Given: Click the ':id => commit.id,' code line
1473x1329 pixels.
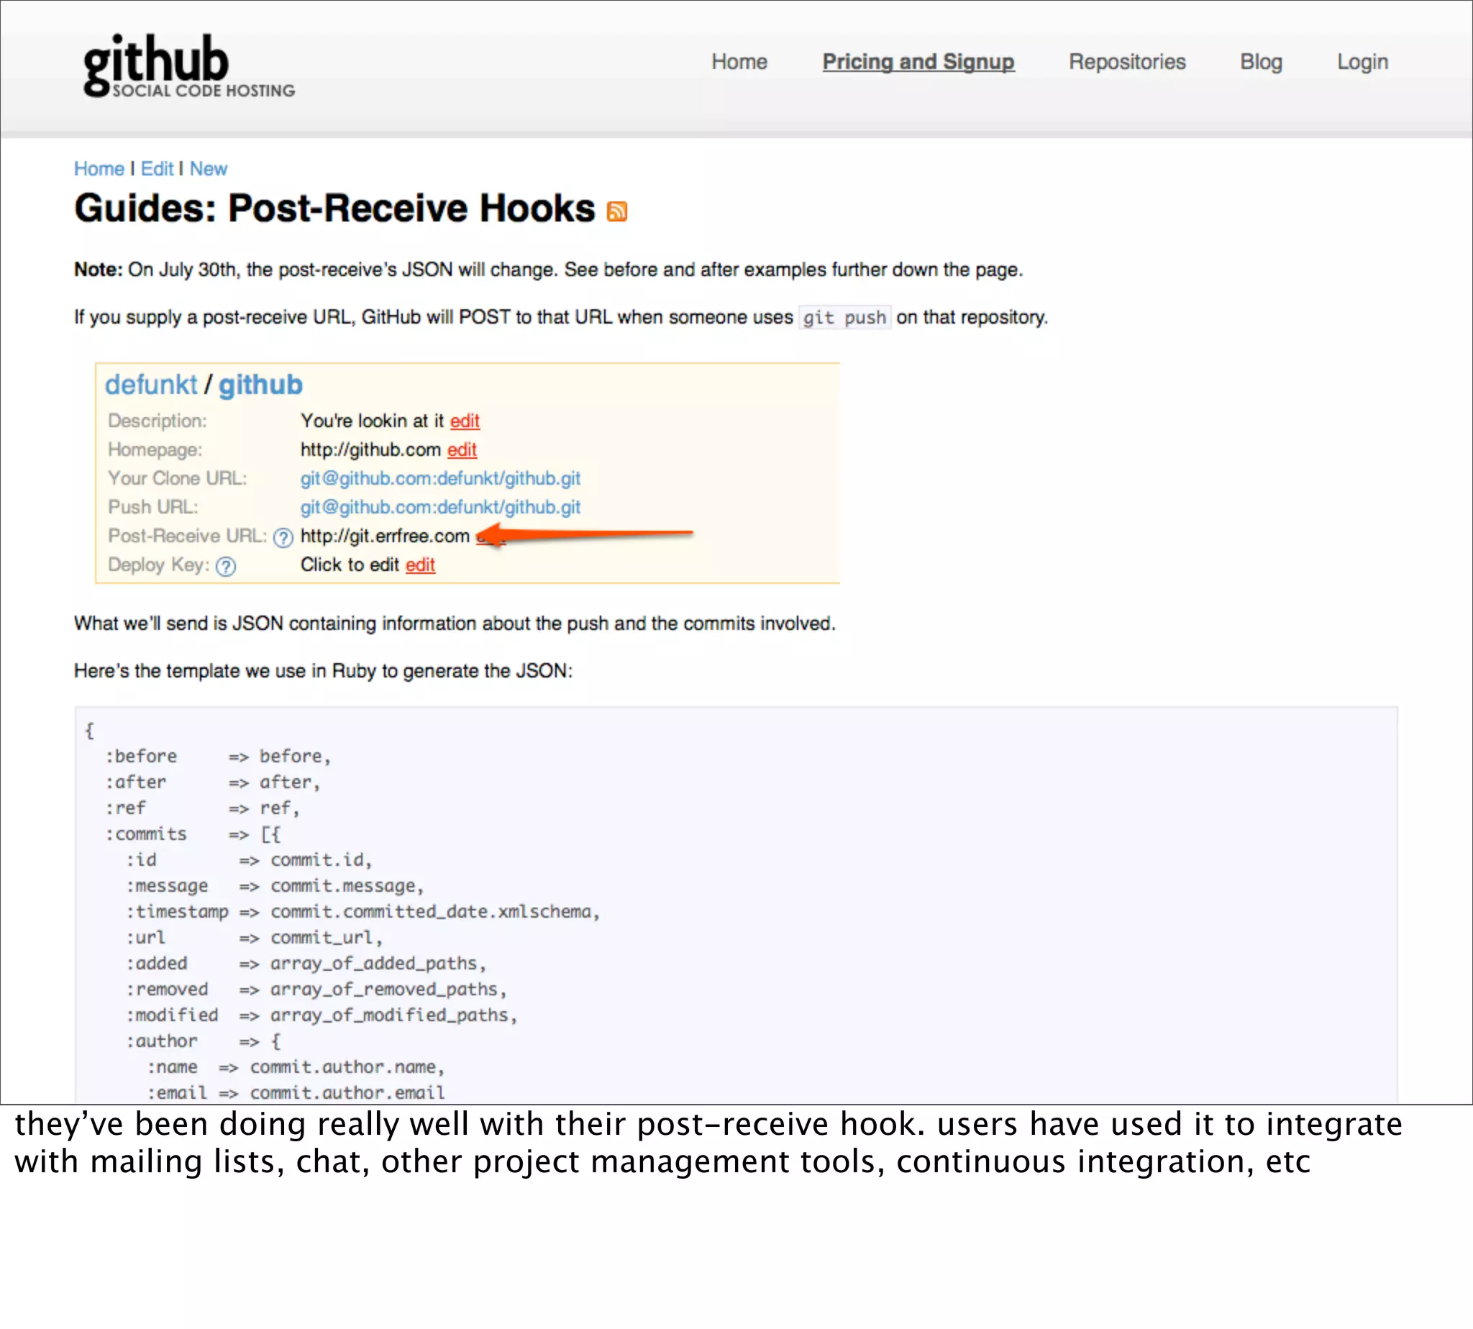Looking at the screenshot, I should pos(250,860).
